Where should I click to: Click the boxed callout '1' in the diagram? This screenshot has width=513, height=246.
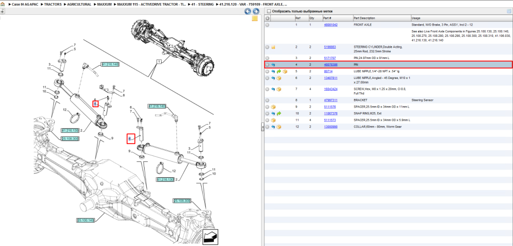click(x=159, y=61)
